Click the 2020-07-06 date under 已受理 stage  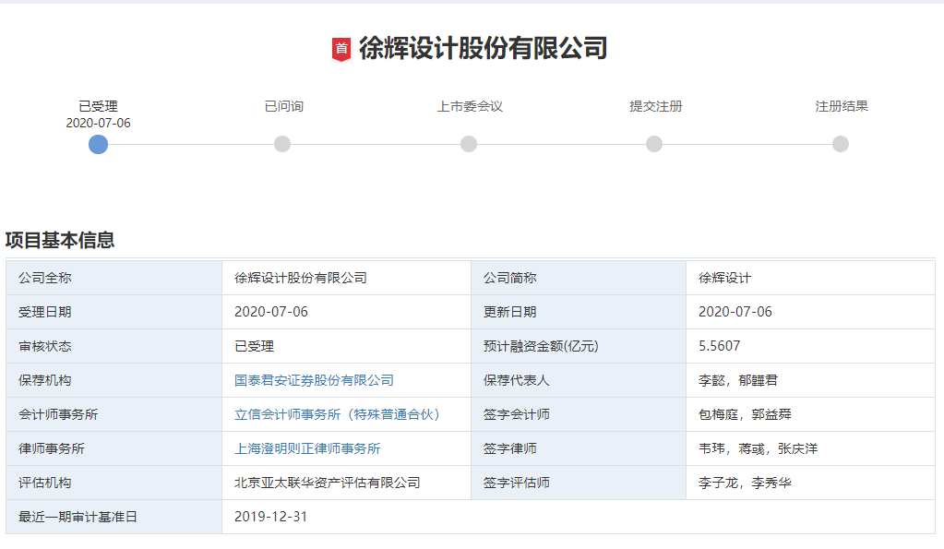point(98,123)
